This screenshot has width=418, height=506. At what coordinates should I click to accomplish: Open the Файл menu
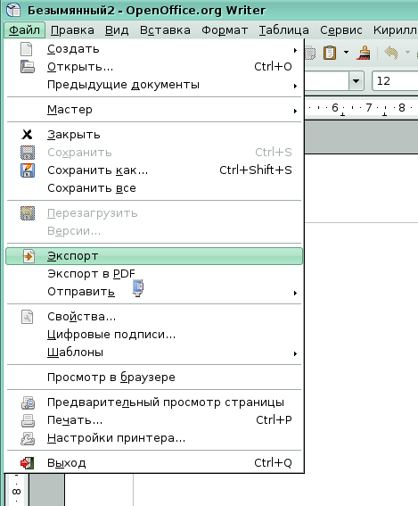[x=24, y=30]
